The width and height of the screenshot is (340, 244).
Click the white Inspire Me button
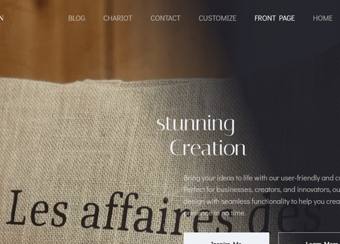point(226,238)
